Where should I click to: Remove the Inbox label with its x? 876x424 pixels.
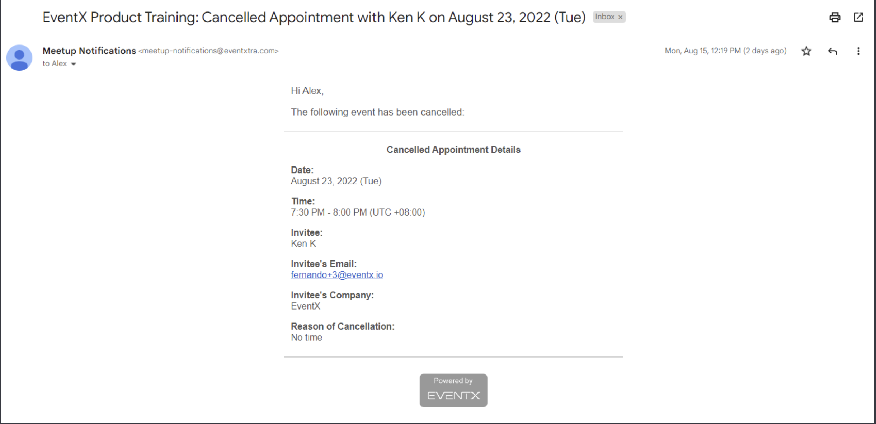click(620, 17)
